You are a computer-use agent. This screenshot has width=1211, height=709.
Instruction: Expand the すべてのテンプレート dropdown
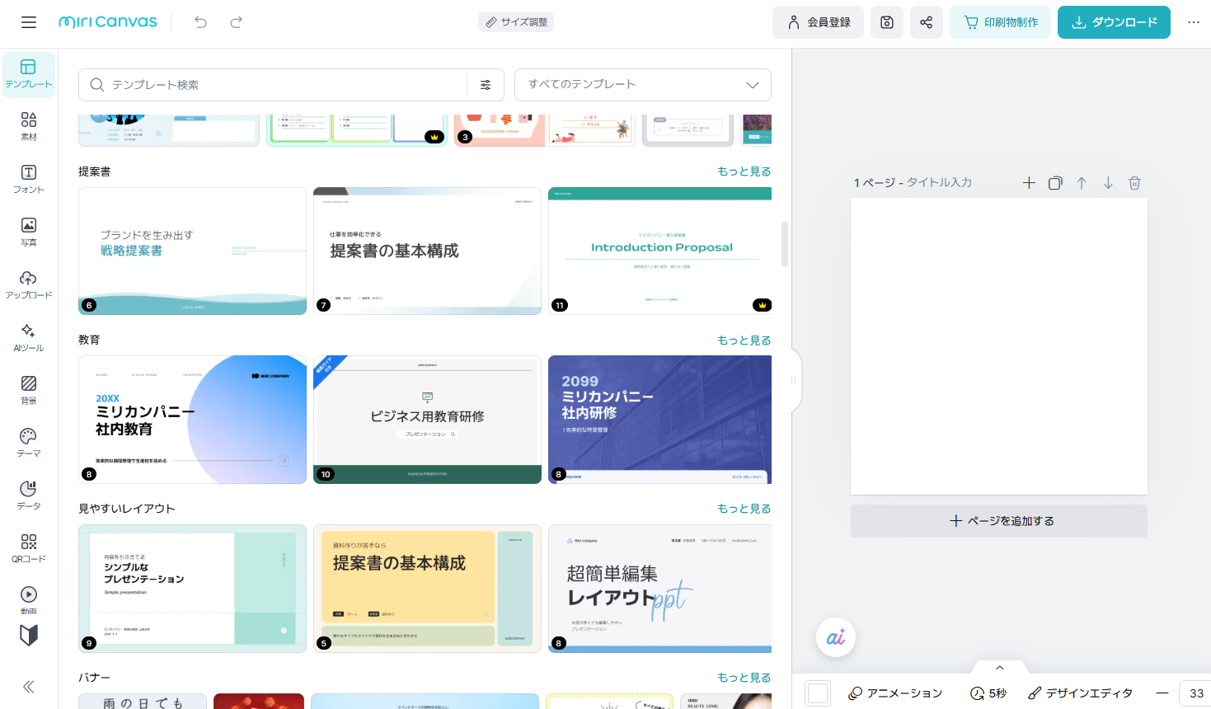click(643, 85)
